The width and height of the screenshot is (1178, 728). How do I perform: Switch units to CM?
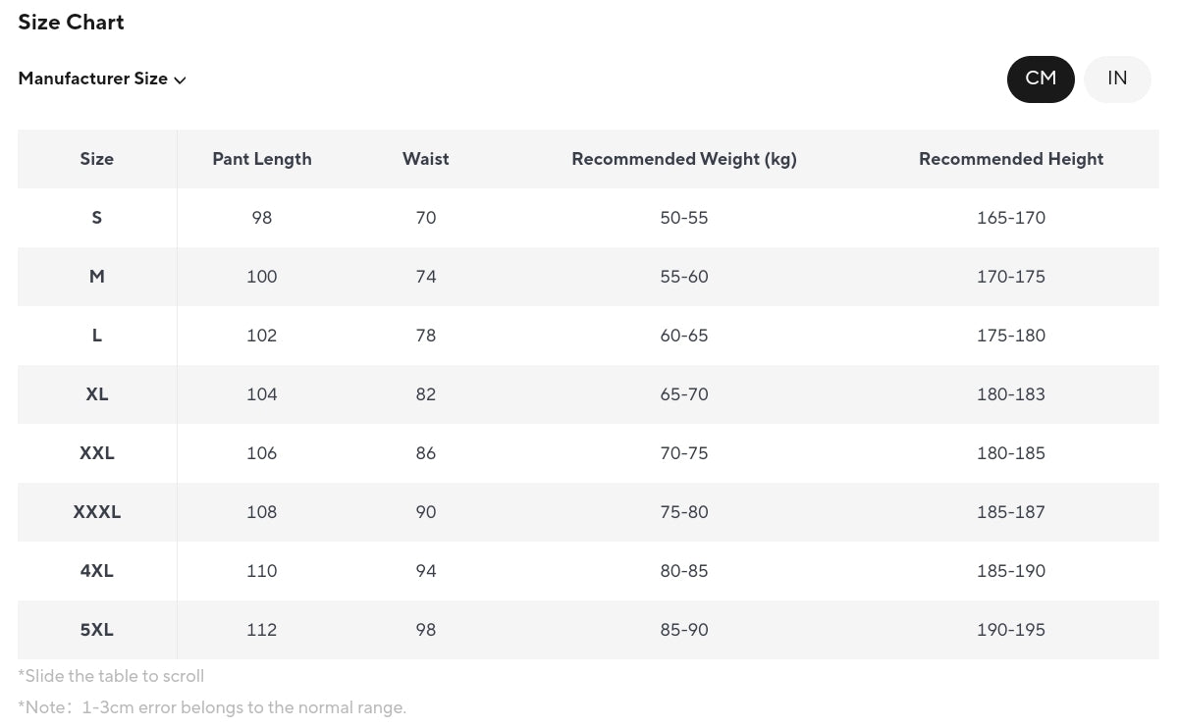[x=1041, y=78]
